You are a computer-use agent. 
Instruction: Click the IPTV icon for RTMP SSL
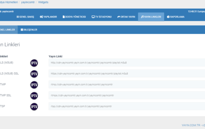pyautogui.click(x=34, y=96)
